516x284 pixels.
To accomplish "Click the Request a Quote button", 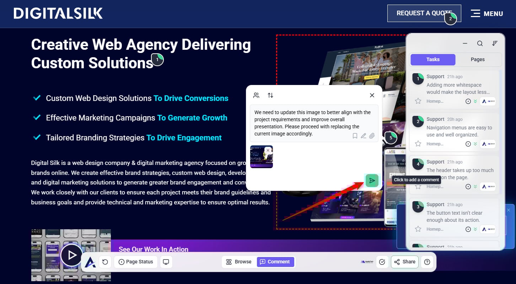I will (424, 13).
